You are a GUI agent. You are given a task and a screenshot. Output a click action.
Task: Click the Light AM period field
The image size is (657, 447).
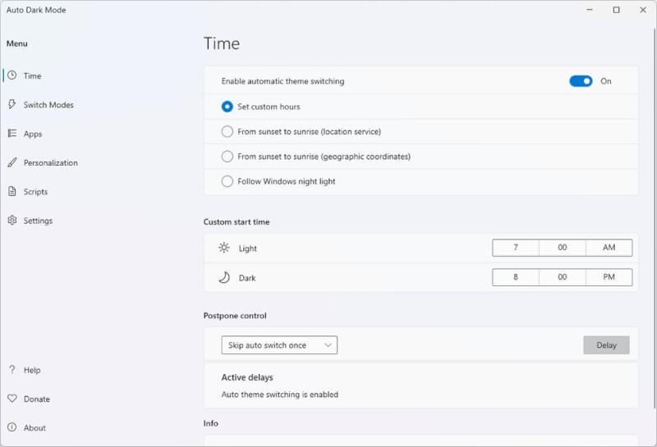point(609,248)
